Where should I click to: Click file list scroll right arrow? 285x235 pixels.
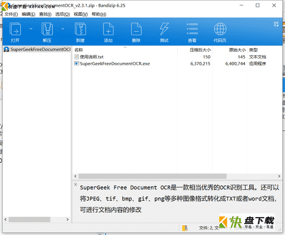click(279, 176)
